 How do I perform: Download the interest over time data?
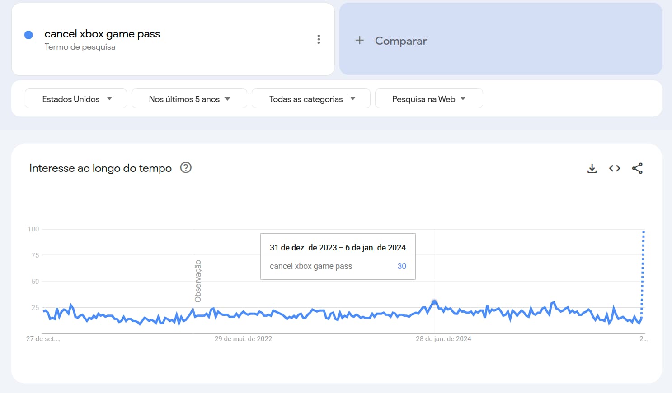point(592,168)
